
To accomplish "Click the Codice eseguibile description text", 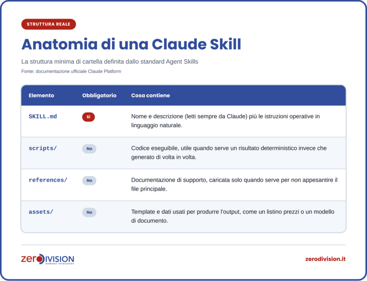I will pyautogui.click(x=229, y=153).
